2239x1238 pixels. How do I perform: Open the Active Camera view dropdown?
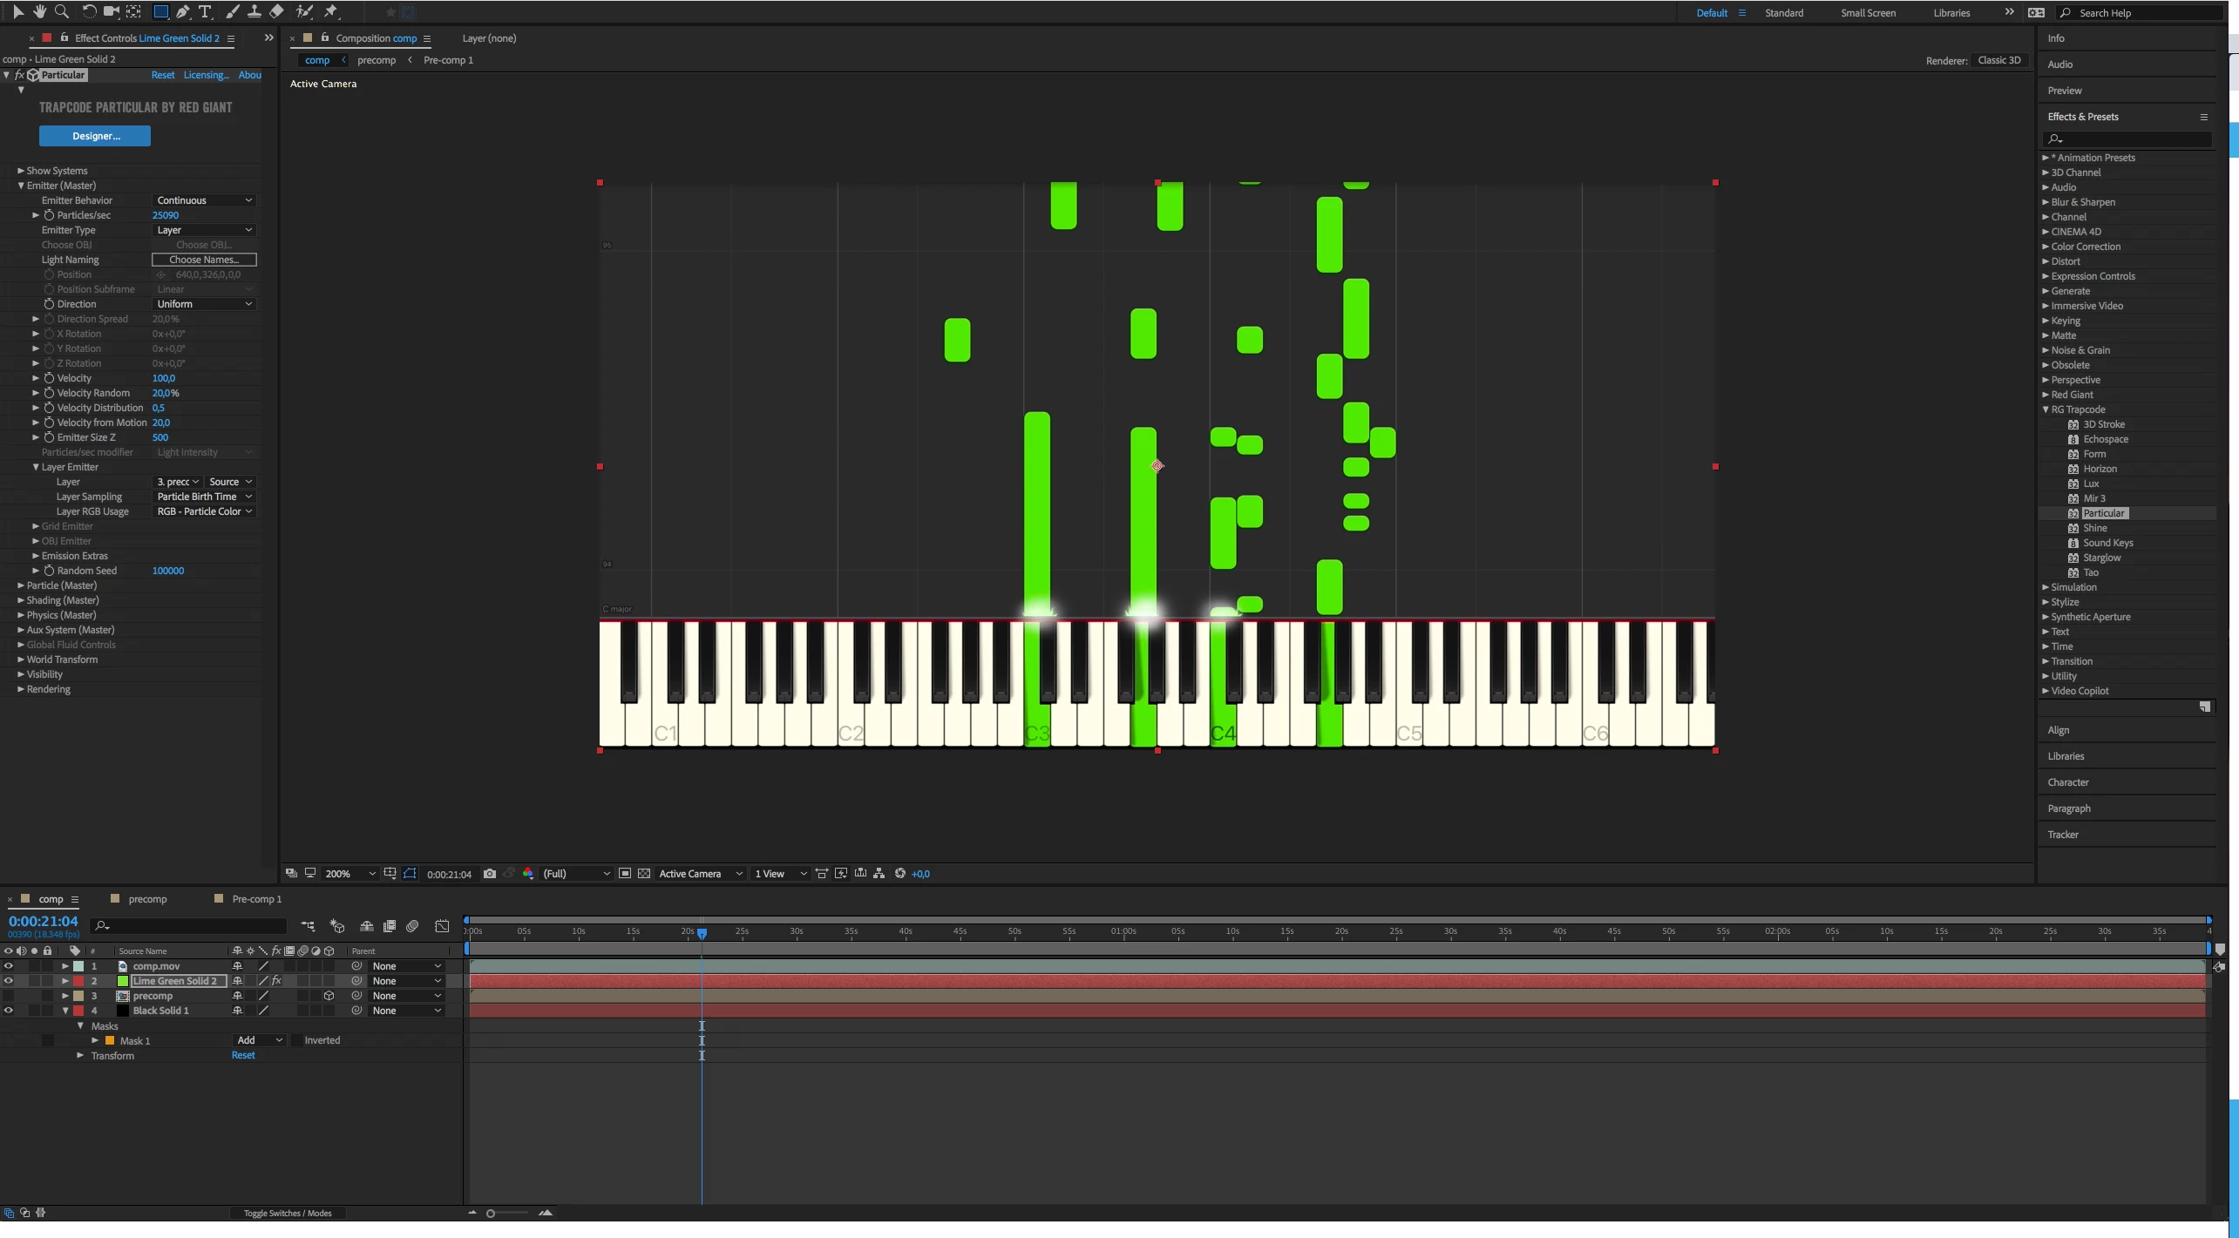701,873
